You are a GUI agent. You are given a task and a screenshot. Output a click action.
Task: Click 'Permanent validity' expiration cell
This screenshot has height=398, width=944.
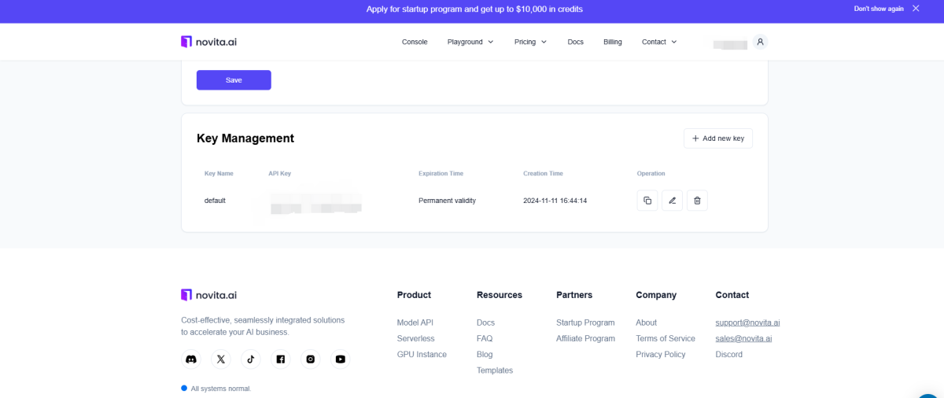click(447, 201)
